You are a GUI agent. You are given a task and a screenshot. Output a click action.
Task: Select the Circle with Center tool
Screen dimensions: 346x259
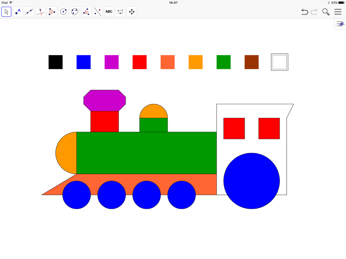[x=63, y=11]
